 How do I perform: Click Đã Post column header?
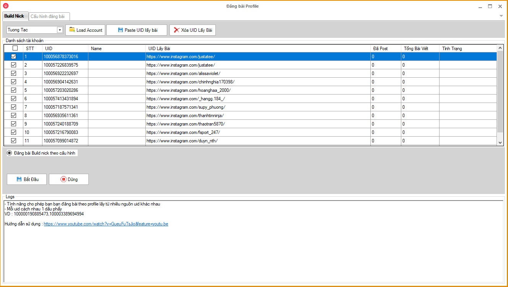386,49
